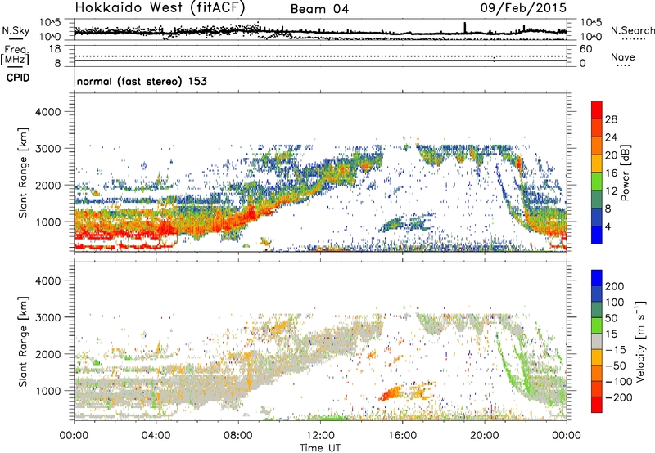Click the orange-red velocity echo patch near 16:00

(x=391, y=393)
